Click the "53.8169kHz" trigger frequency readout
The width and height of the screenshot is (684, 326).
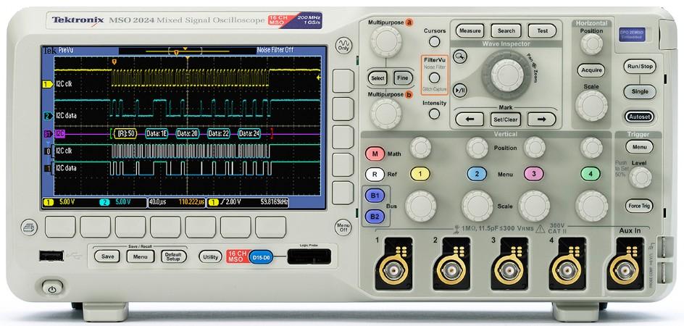click(275, 203)
